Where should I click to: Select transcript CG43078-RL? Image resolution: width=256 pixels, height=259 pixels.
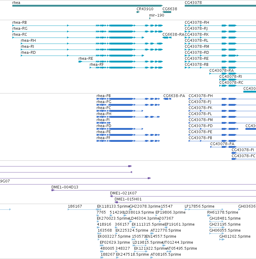tap(220, 44)
